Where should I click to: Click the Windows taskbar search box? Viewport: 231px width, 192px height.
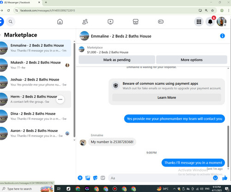click(x=27, y=189)
